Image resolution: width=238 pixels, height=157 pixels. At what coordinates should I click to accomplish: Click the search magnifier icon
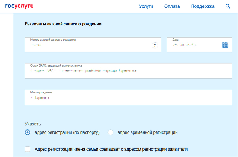pos(228,6)
